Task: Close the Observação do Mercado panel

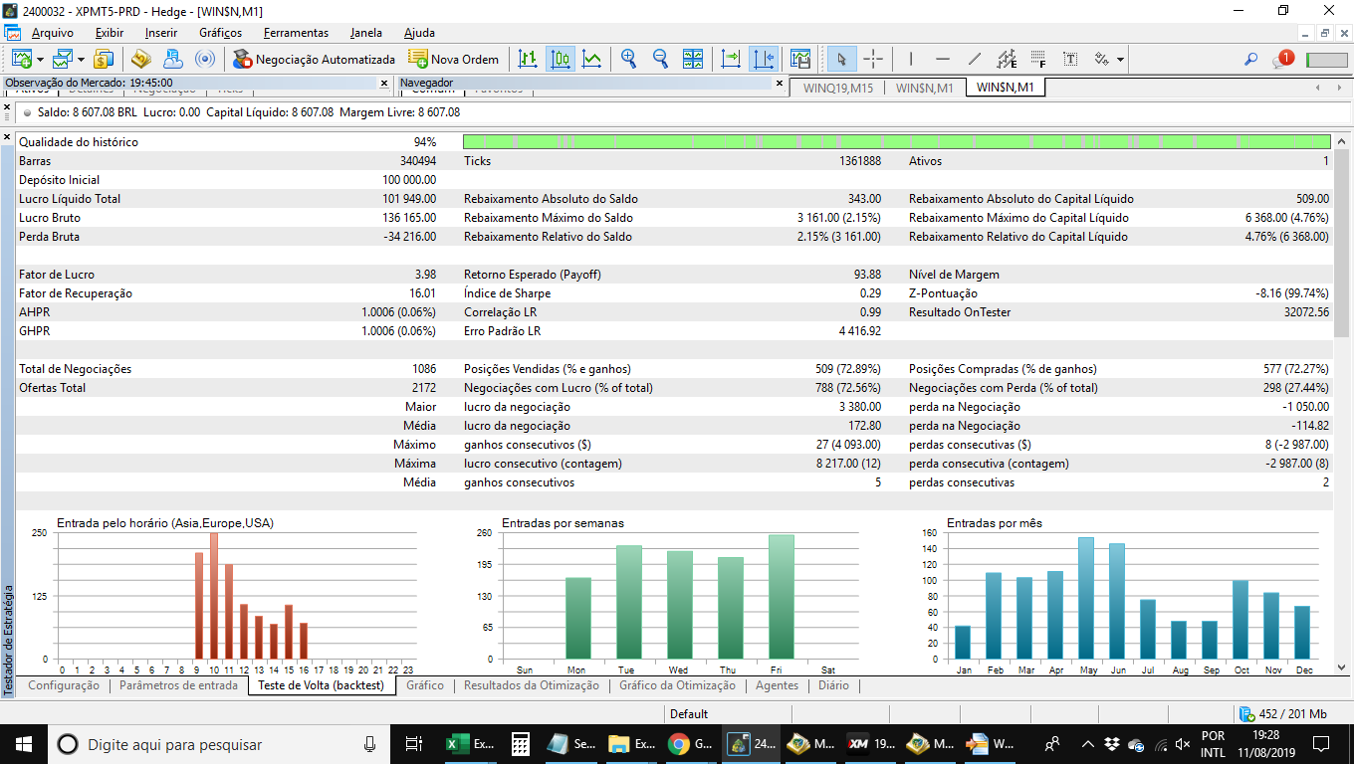Action: point(384,83)
